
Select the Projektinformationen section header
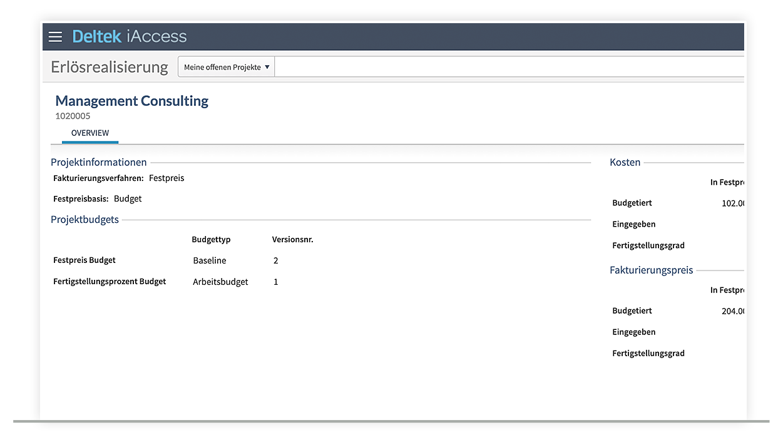click(98, 162)
